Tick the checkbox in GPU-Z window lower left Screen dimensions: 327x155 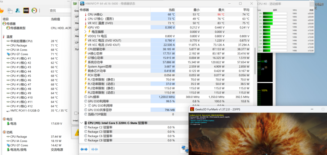tap(76, 113)
